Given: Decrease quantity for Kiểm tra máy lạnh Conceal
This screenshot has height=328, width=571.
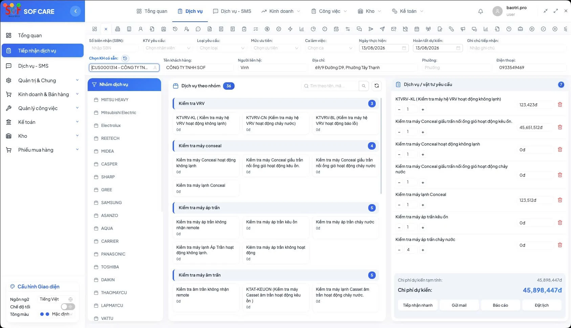Looking at the screenshot, I should pyautogui.click(x=399, y=205).
